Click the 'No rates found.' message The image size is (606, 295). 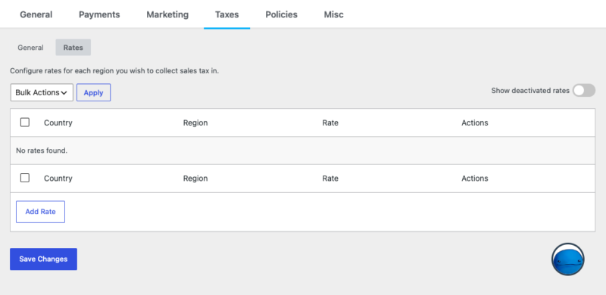[x=42, y=151]
